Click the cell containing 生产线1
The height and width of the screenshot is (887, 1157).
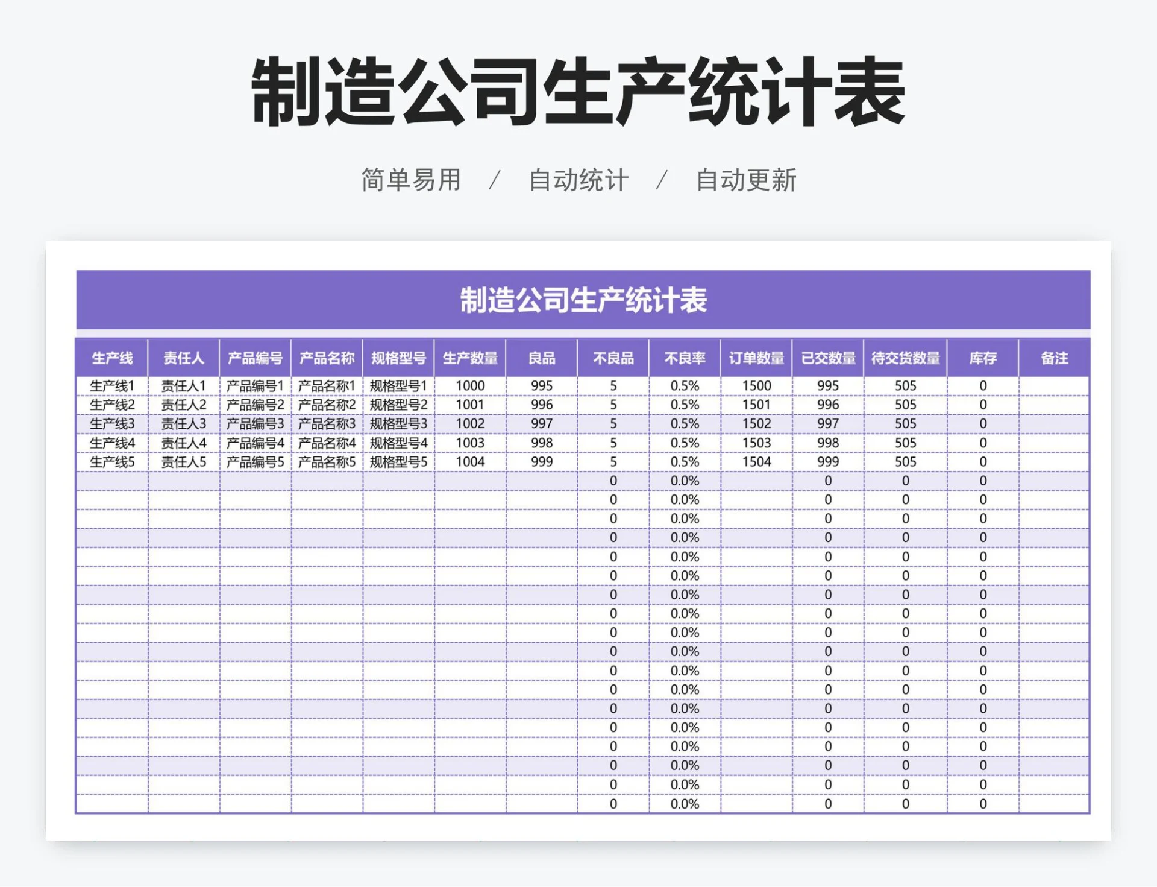112,387
